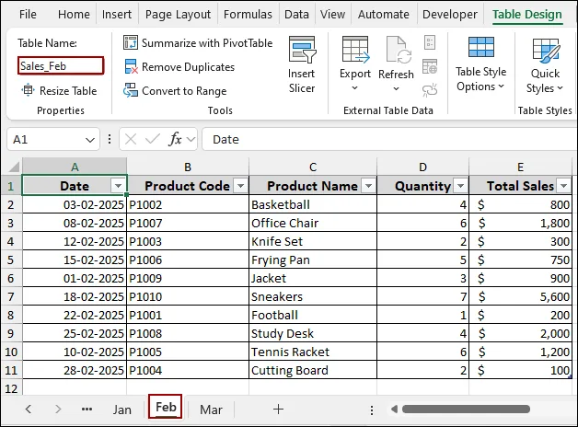Go to previous sheet arrow
The width and height of the screenshot is (578, 427).
pyautogui.click(x=29, y=409)
